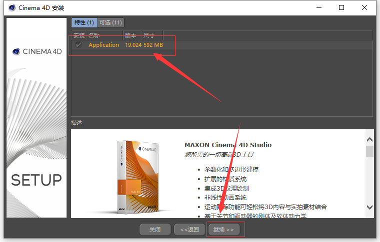Viewport: 380px width, 242px height.
Task: Select the Application row name
Action: (x=103, y=45)
